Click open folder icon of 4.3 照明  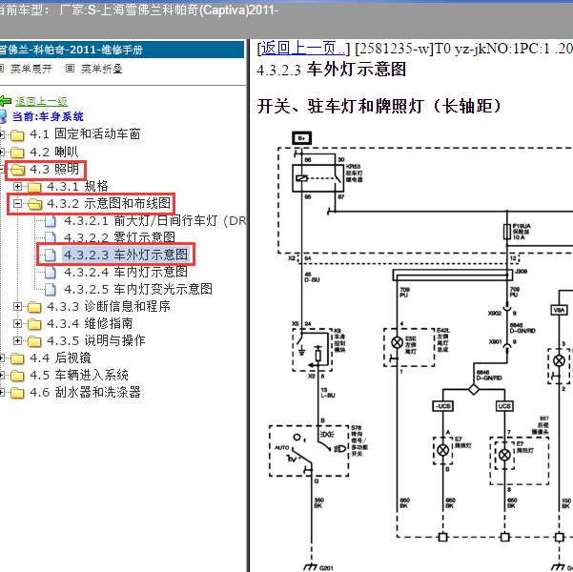coord(17,170)
